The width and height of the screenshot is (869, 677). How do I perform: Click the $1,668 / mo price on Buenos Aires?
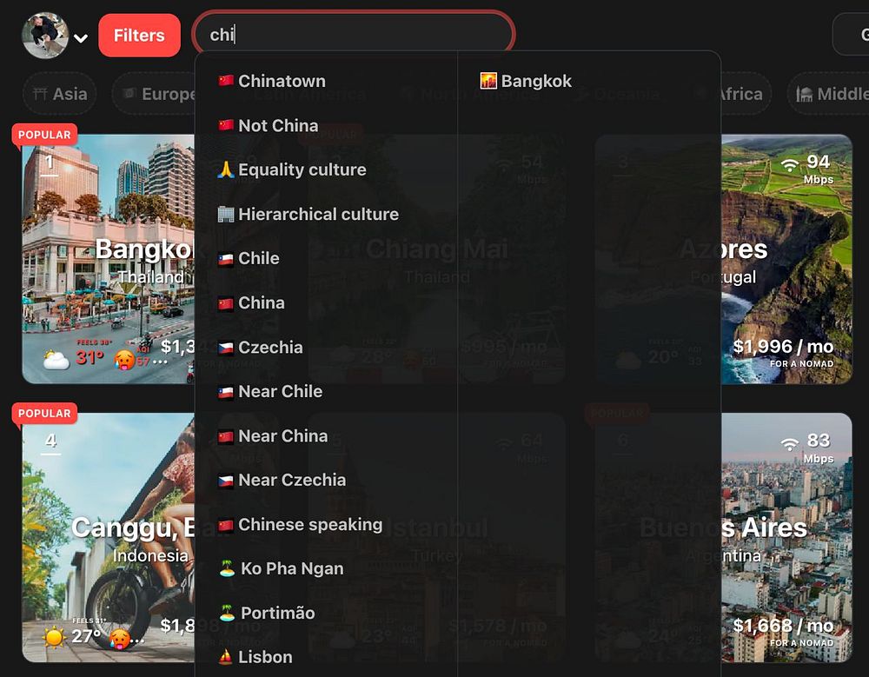pyautogui.click(x=783, y=626)
